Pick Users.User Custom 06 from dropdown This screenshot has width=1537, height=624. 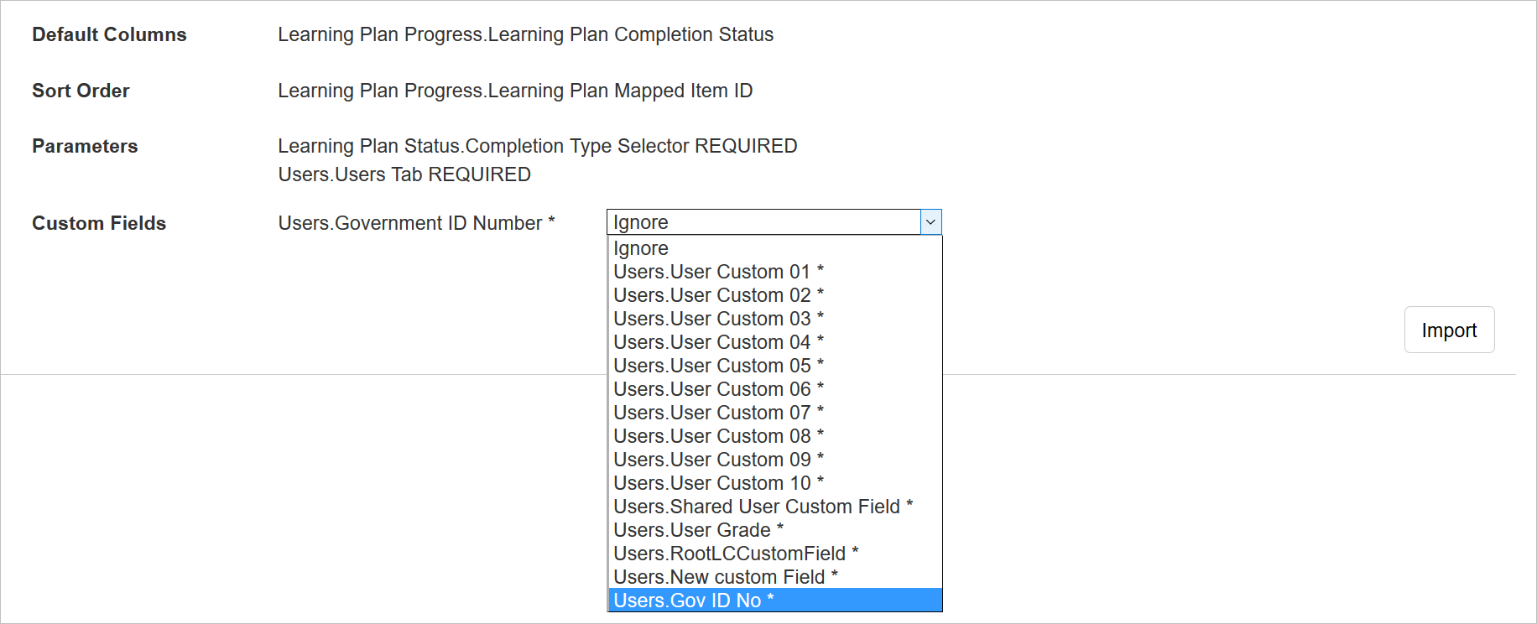click(x=718, y=389)
